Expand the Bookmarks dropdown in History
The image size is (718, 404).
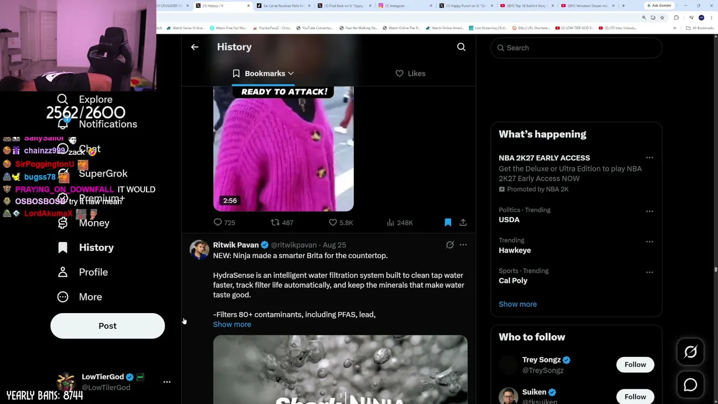(x=264, y=74)
